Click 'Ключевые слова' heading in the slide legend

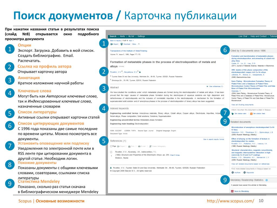coord(34,91)
